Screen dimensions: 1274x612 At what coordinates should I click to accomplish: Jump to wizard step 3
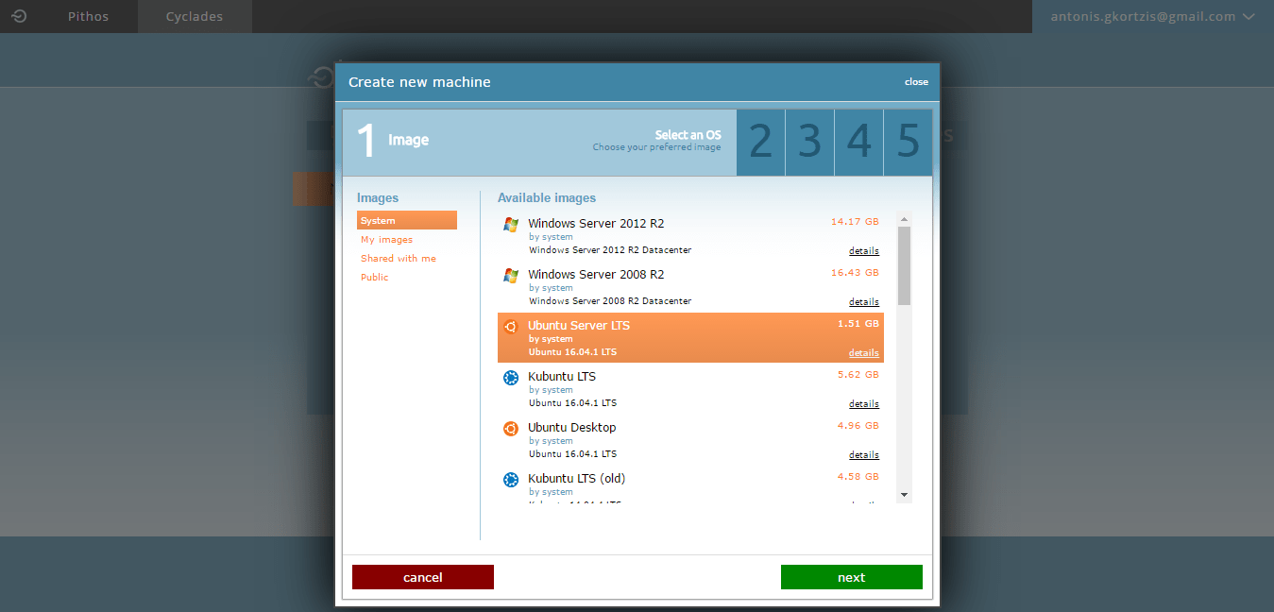[x=809, y=142]
